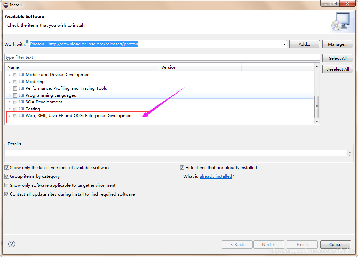This screenshot has width=358, height=257.
Task: Click the Cancel button
Action: click(336, 244)
